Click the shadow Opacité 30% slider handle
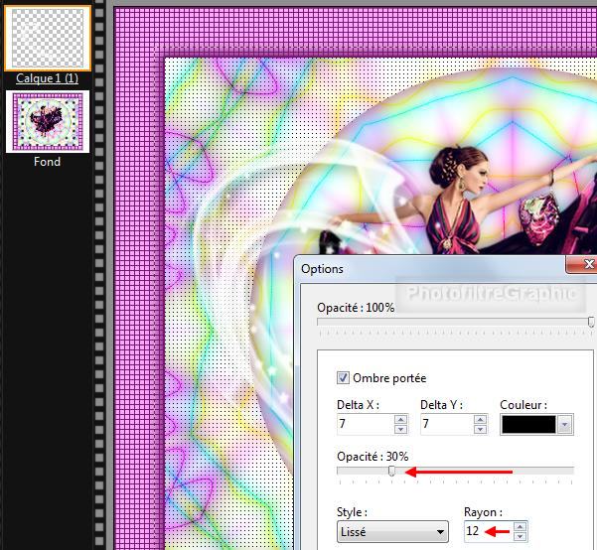The width and height of the screenshot is (597, 550). [391, 472]
